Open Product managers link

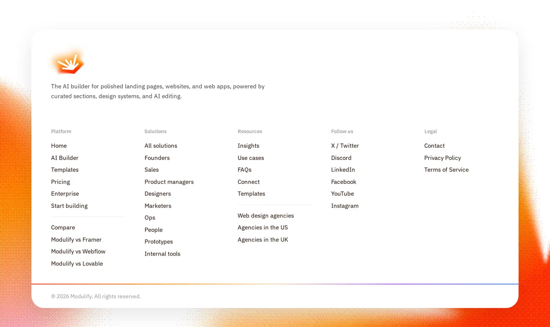(x=169, y=182)
